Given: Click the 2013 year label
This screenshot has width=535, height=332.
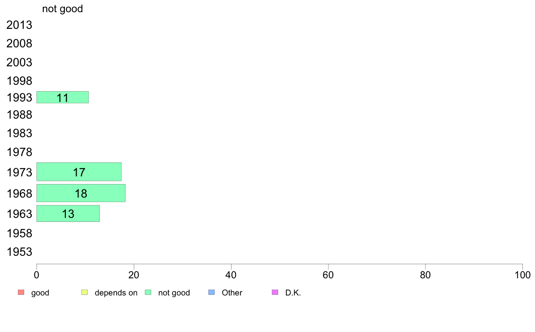Looking at the screenshot, I should click(19, 25).
